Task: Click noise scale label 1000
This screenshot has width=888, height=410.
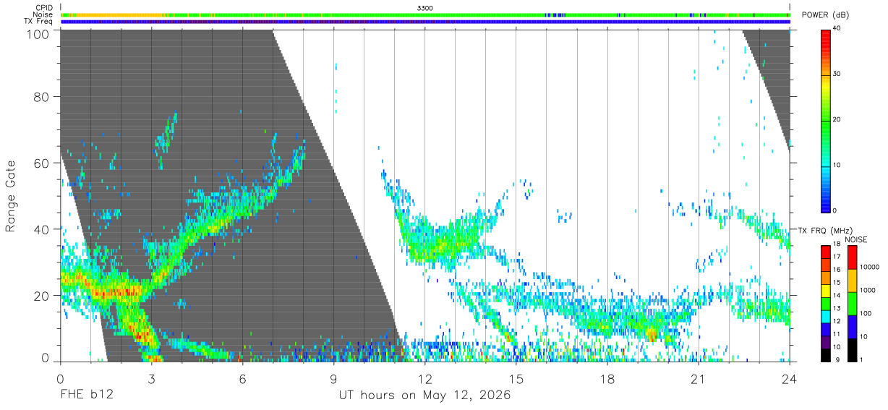Action: (868, 290)
